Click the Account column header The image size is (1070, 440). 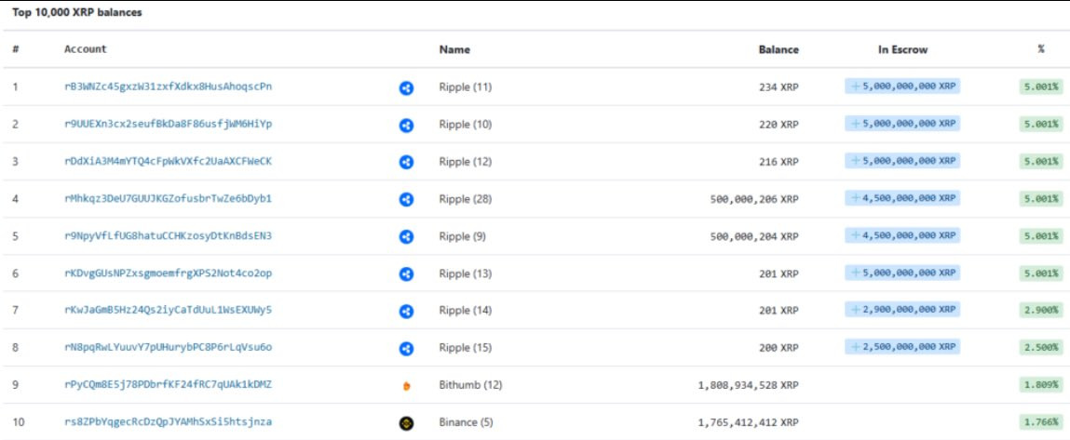86,49
